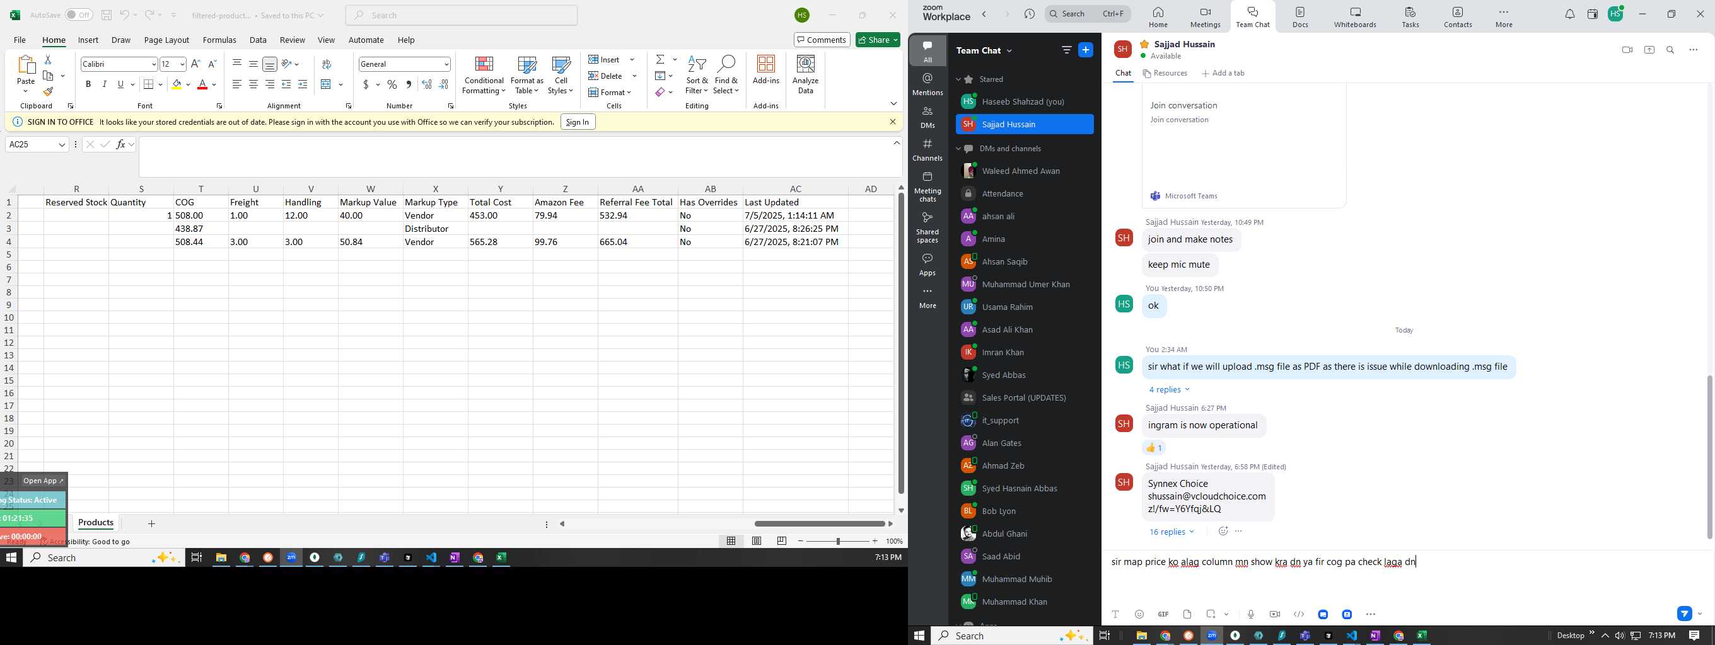Image resolution: width=1715 pixels, height=645 pixels.
Task: Click the fill color yellow swatch
Action: [x=176, y=84]
